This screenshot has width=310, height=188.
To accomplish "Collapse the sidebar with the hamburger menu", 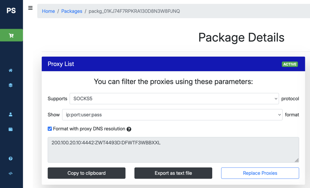I will [30, 8].
